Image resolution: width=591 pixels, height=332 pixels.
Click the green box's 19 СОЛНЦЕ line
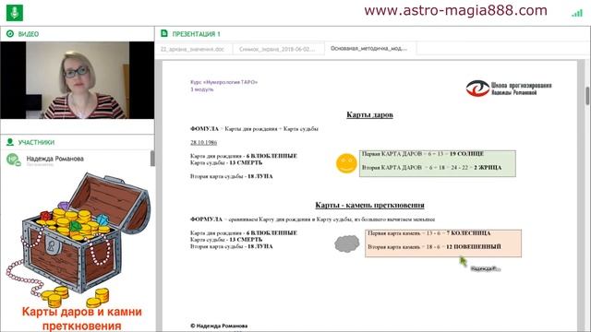pos(423,154)
